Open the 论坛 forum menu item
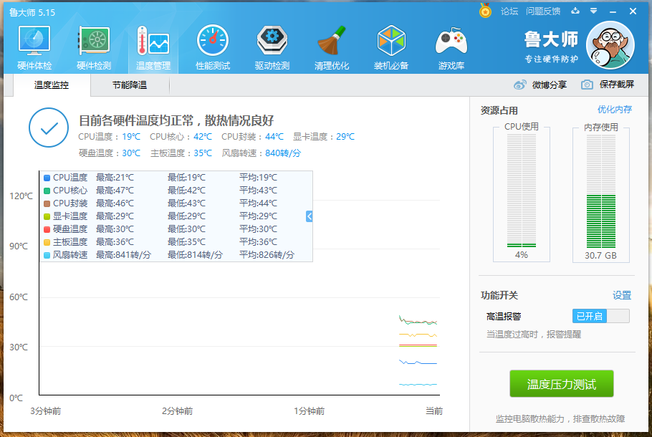 click(x=509, y=11)
